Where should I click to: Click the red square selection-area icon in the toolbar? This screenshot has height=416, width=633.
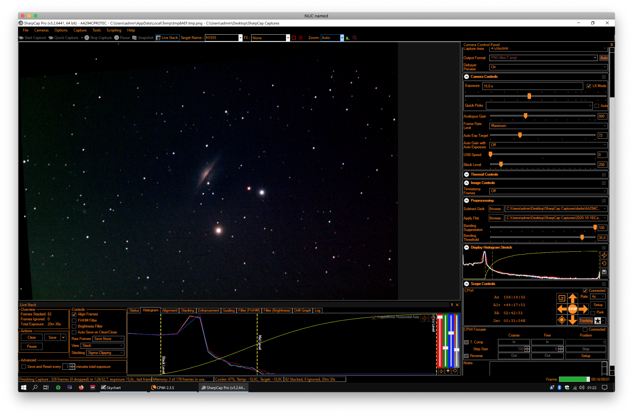(294, 38)
